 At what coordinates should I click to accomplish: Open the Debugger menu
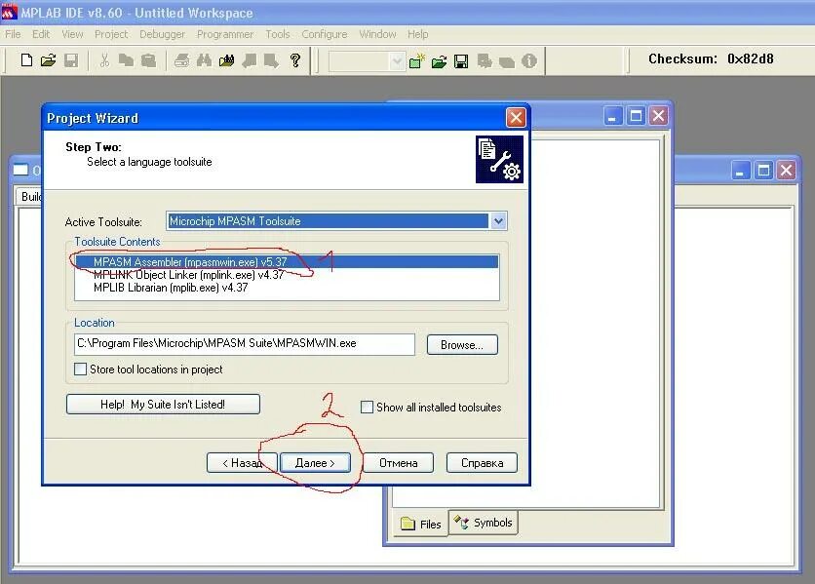pyautogui.click(x=162, y=34)
